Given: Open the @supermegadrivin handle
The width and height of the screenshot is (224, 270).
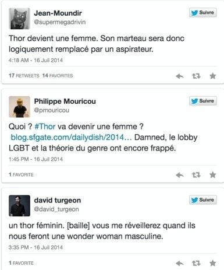Looking at the screenshot, I should [60, 22].
